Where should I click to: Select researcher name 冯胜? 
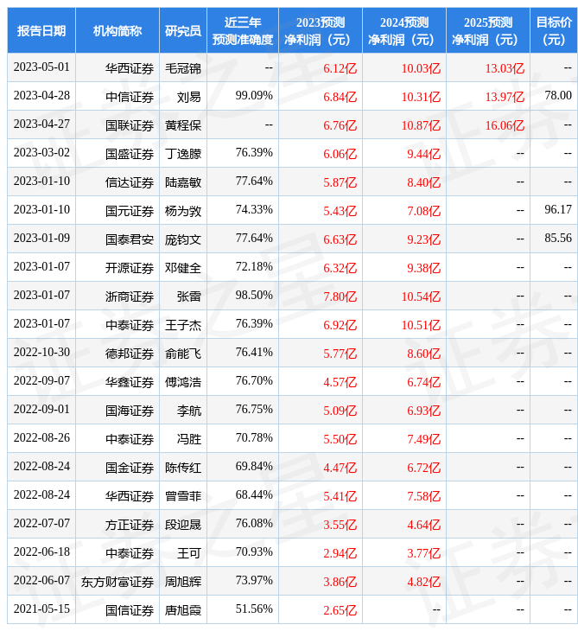click(189, 439)
